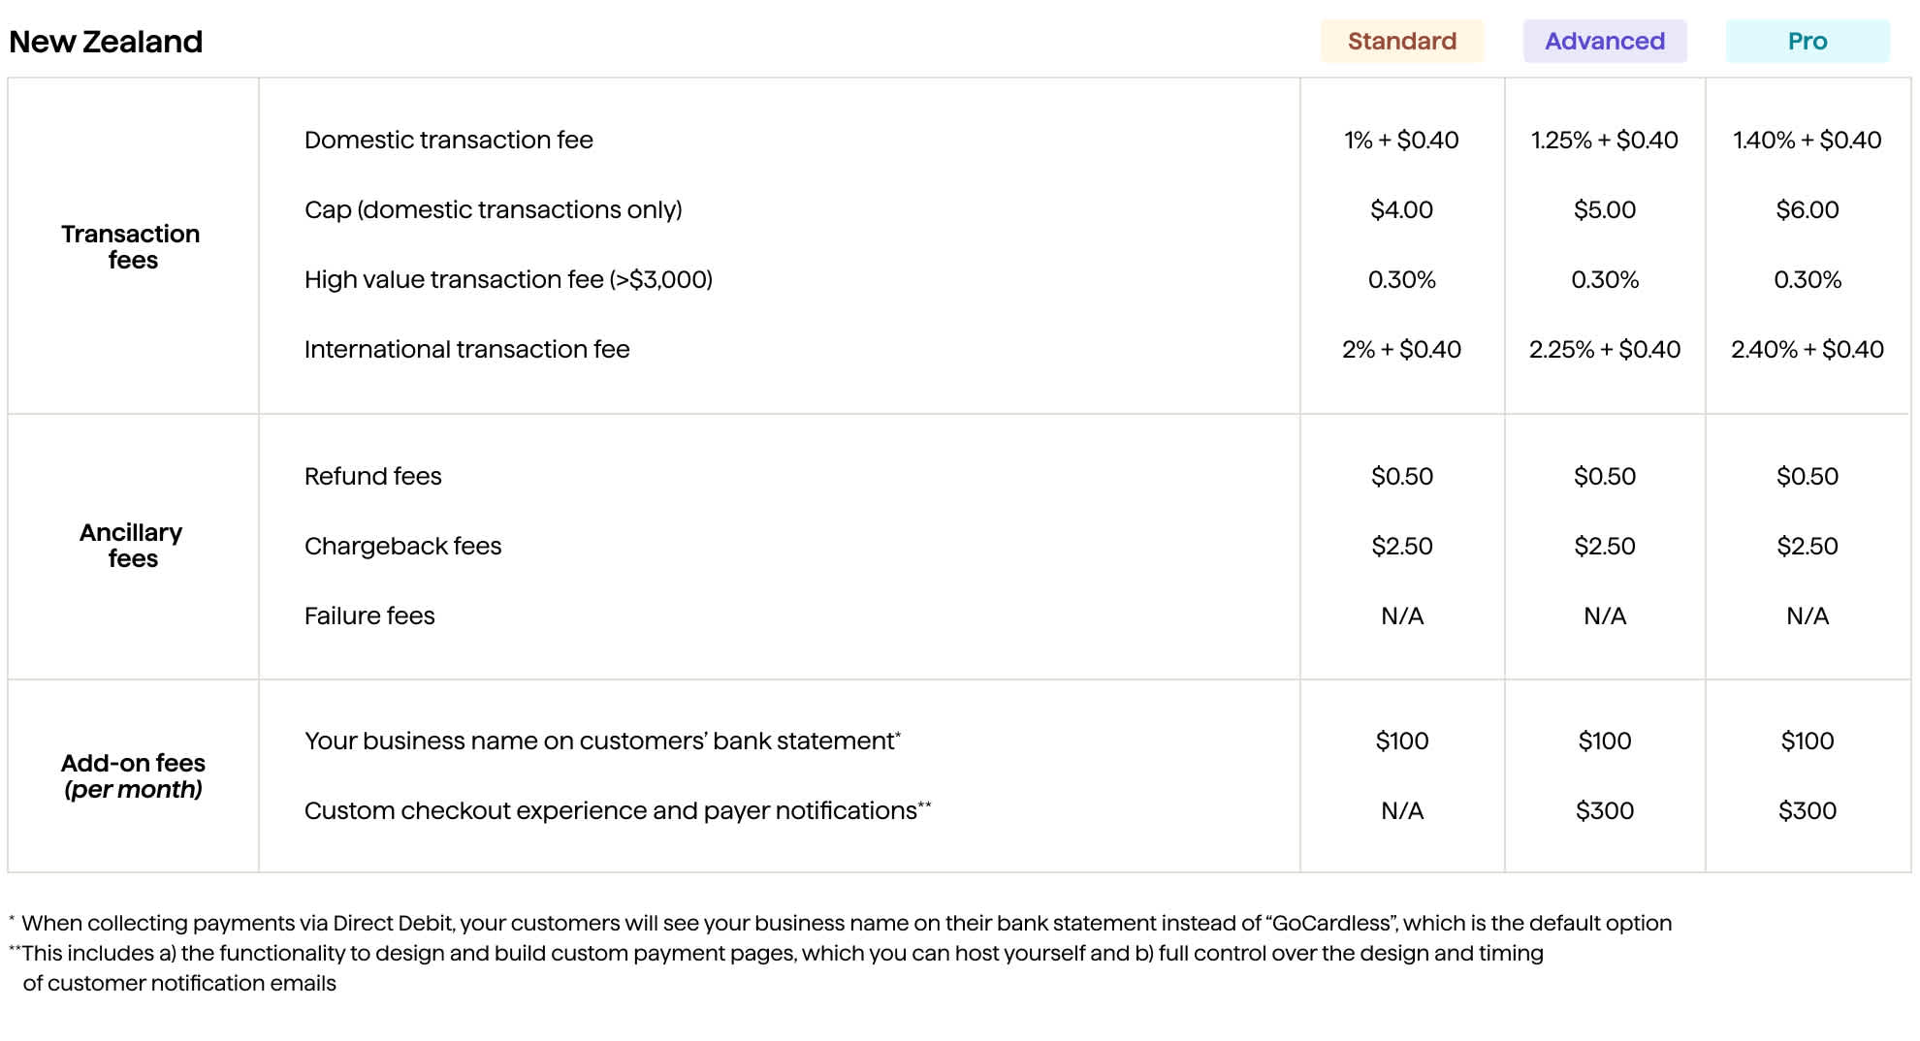
Task: Click the New Zealand heading
Action: tap(106, 42)
